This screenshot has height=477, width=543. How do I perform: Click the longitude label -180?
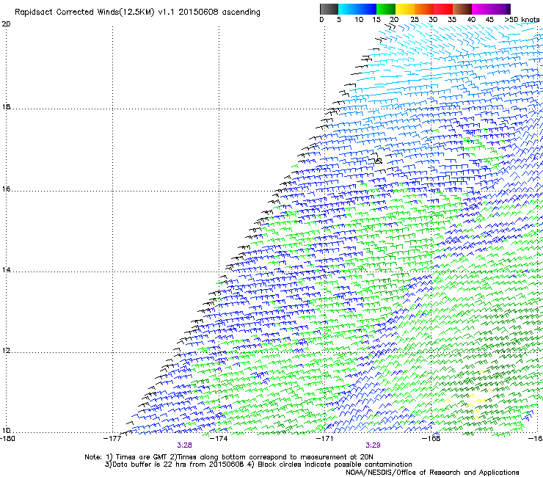7,439
